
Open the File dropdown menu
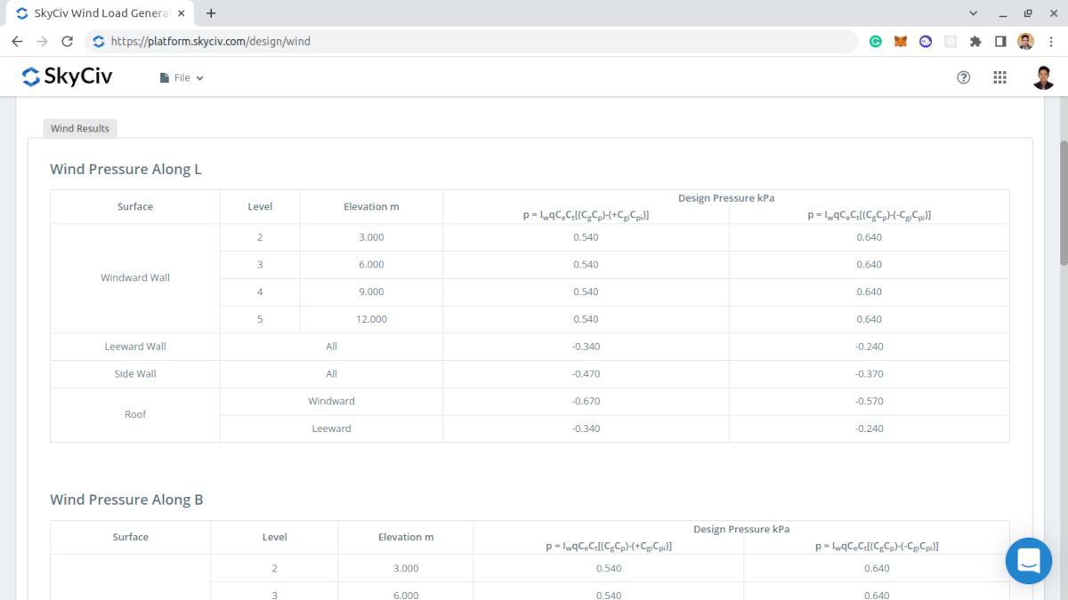(182, 78)
